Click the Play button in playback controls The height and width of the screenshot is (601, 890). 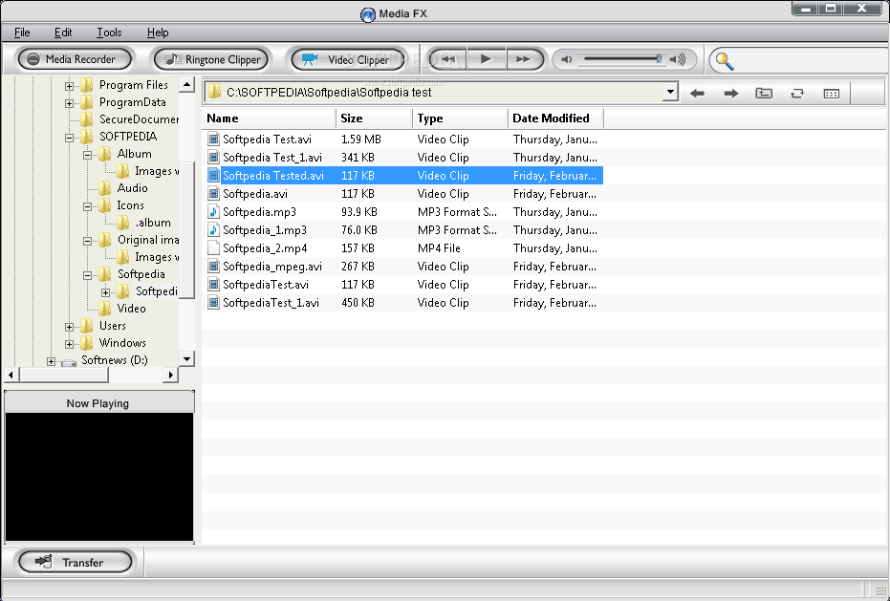pyautogui.click(x=486, y=59)
